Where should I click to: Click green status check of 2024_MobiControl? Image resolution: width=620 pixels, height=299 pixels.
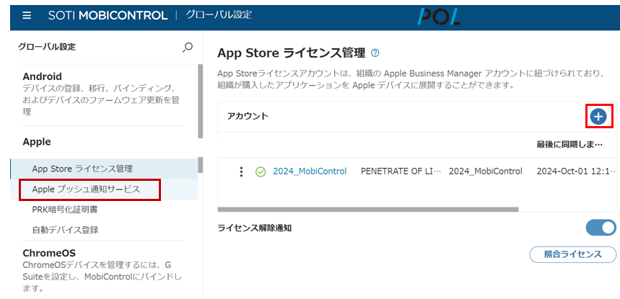(260, 171)
